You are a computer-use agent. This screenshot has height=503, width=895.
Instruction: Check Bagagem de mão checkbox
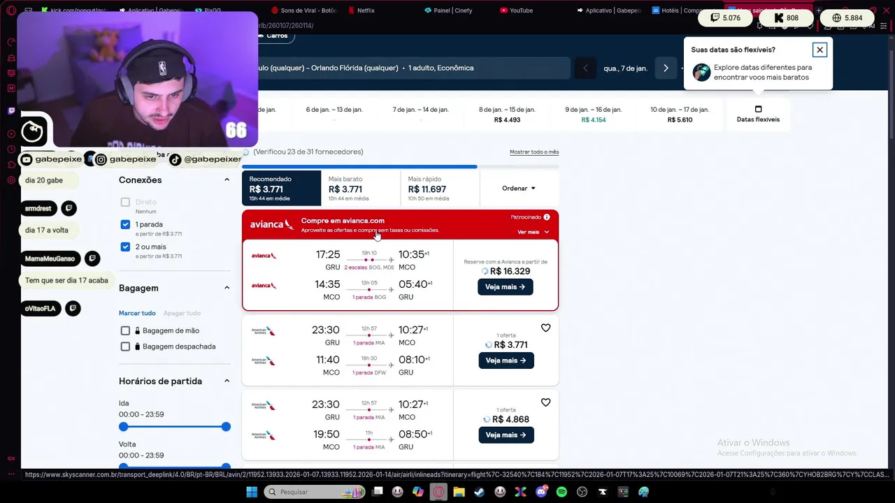[x=125, y=330]
